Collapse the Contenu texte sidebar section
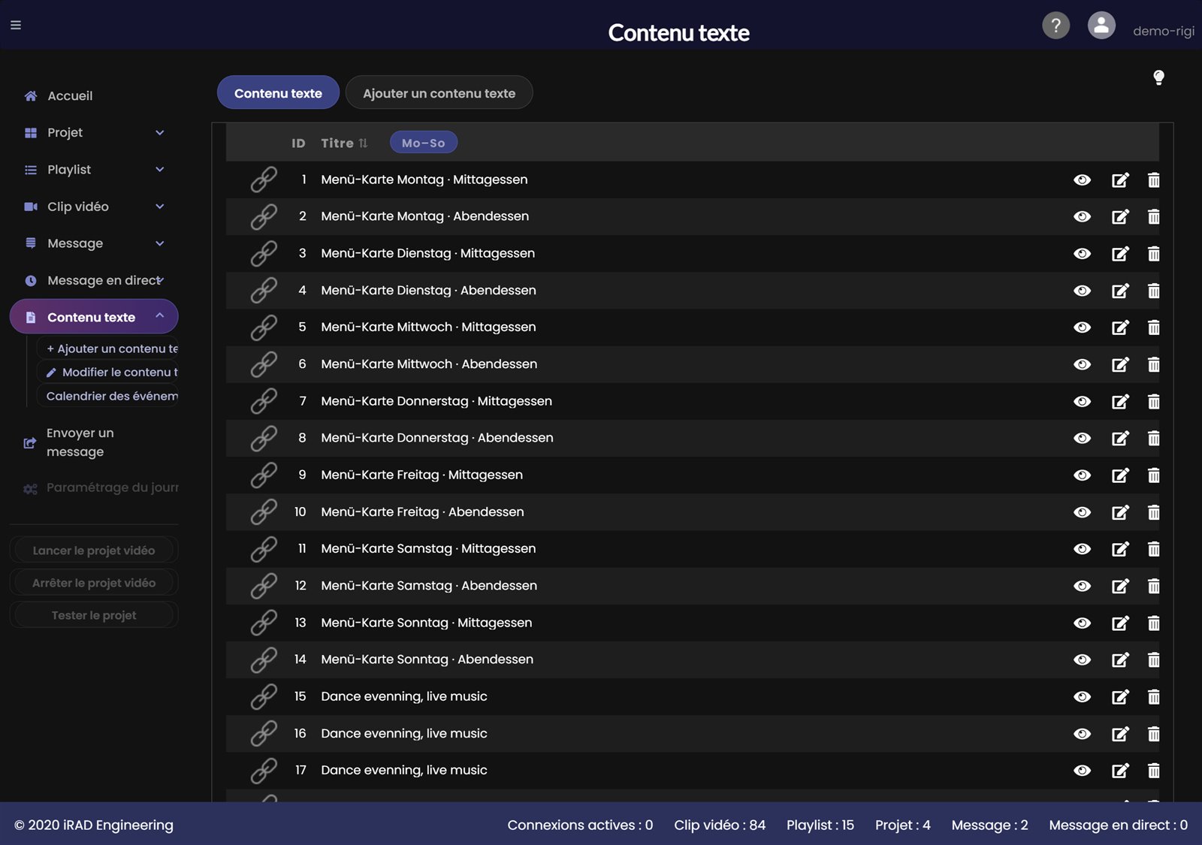The height and width of the screenshot is (845, 1202). [x=94, y=317]
